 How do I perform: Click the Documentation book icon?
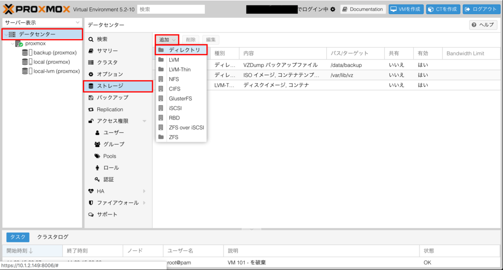345,9
